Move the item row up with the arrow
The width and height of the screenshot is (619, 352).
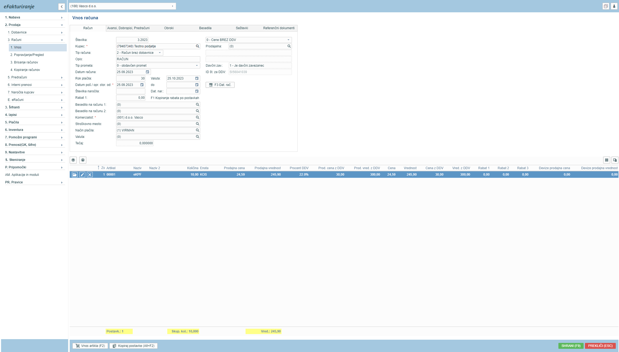click(x=73, y=160)
